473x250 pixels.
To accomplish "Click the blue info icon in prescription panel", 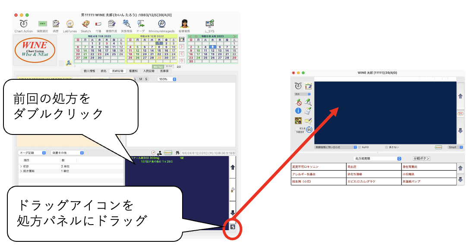I will (298, 111).
